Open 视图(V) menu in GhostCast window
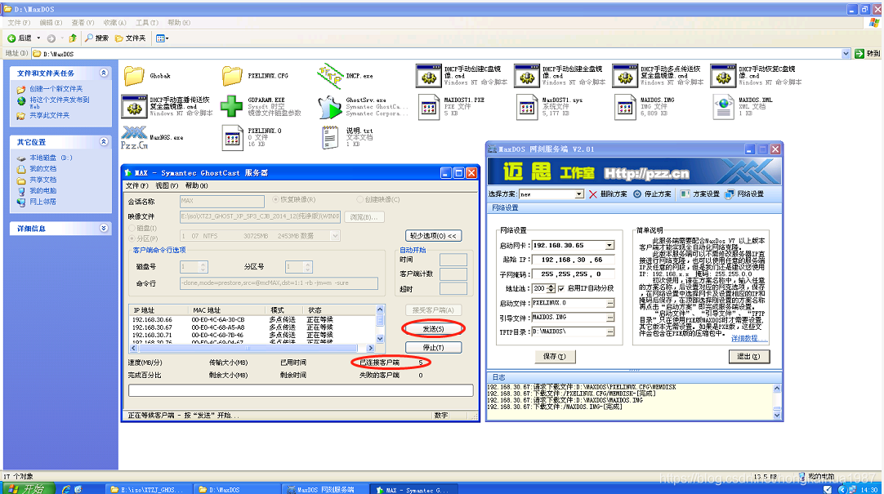 167,185
